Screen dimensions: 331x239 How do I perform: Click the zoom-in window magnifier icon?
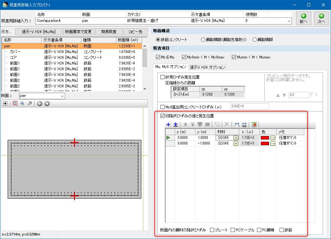pyautogui.click(x=15, y=104)
